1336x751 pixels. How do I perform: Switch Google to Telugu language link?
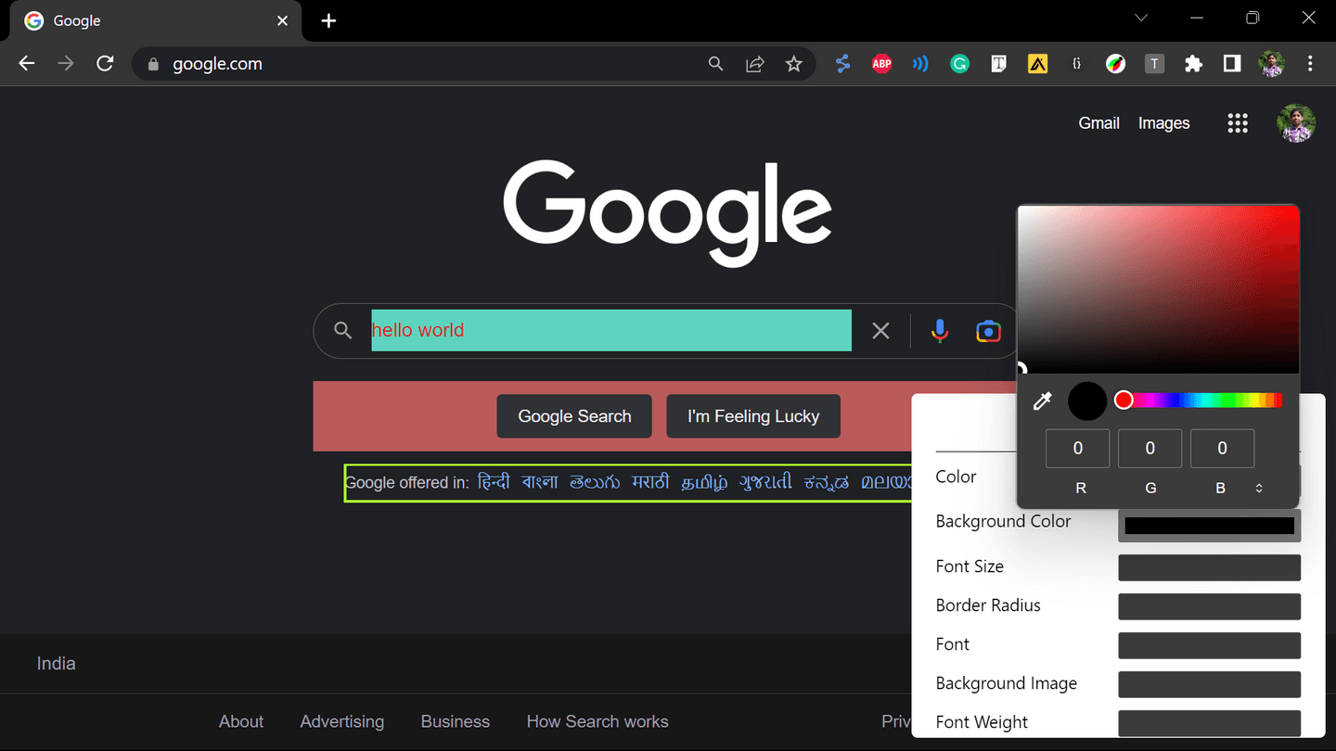click(595, 482)
